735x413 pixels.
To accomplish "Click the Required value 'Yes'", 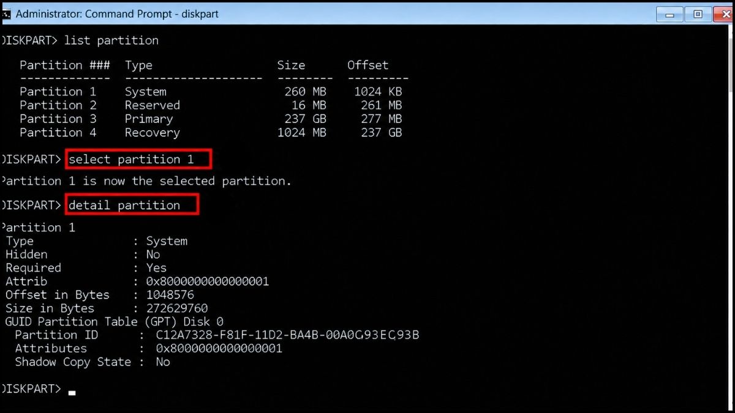I will tap(156, 268).
